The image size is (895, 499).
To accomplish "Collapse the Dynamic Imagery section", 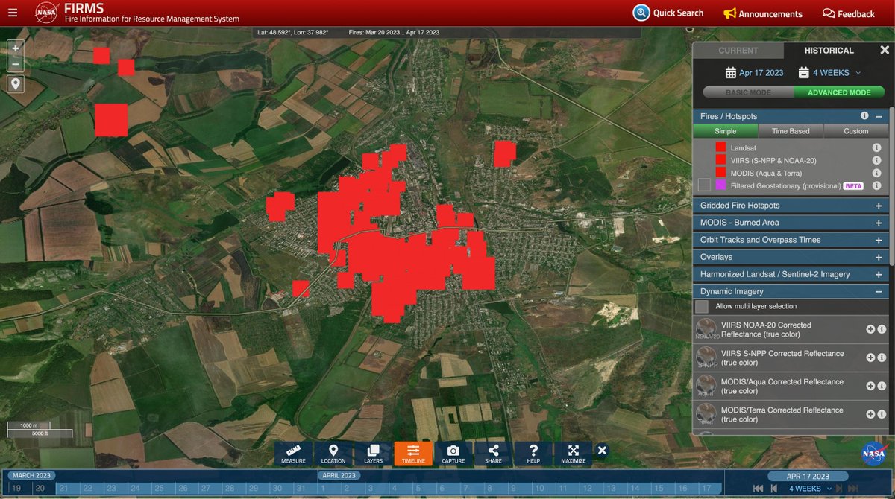I will tap(879, 291).
